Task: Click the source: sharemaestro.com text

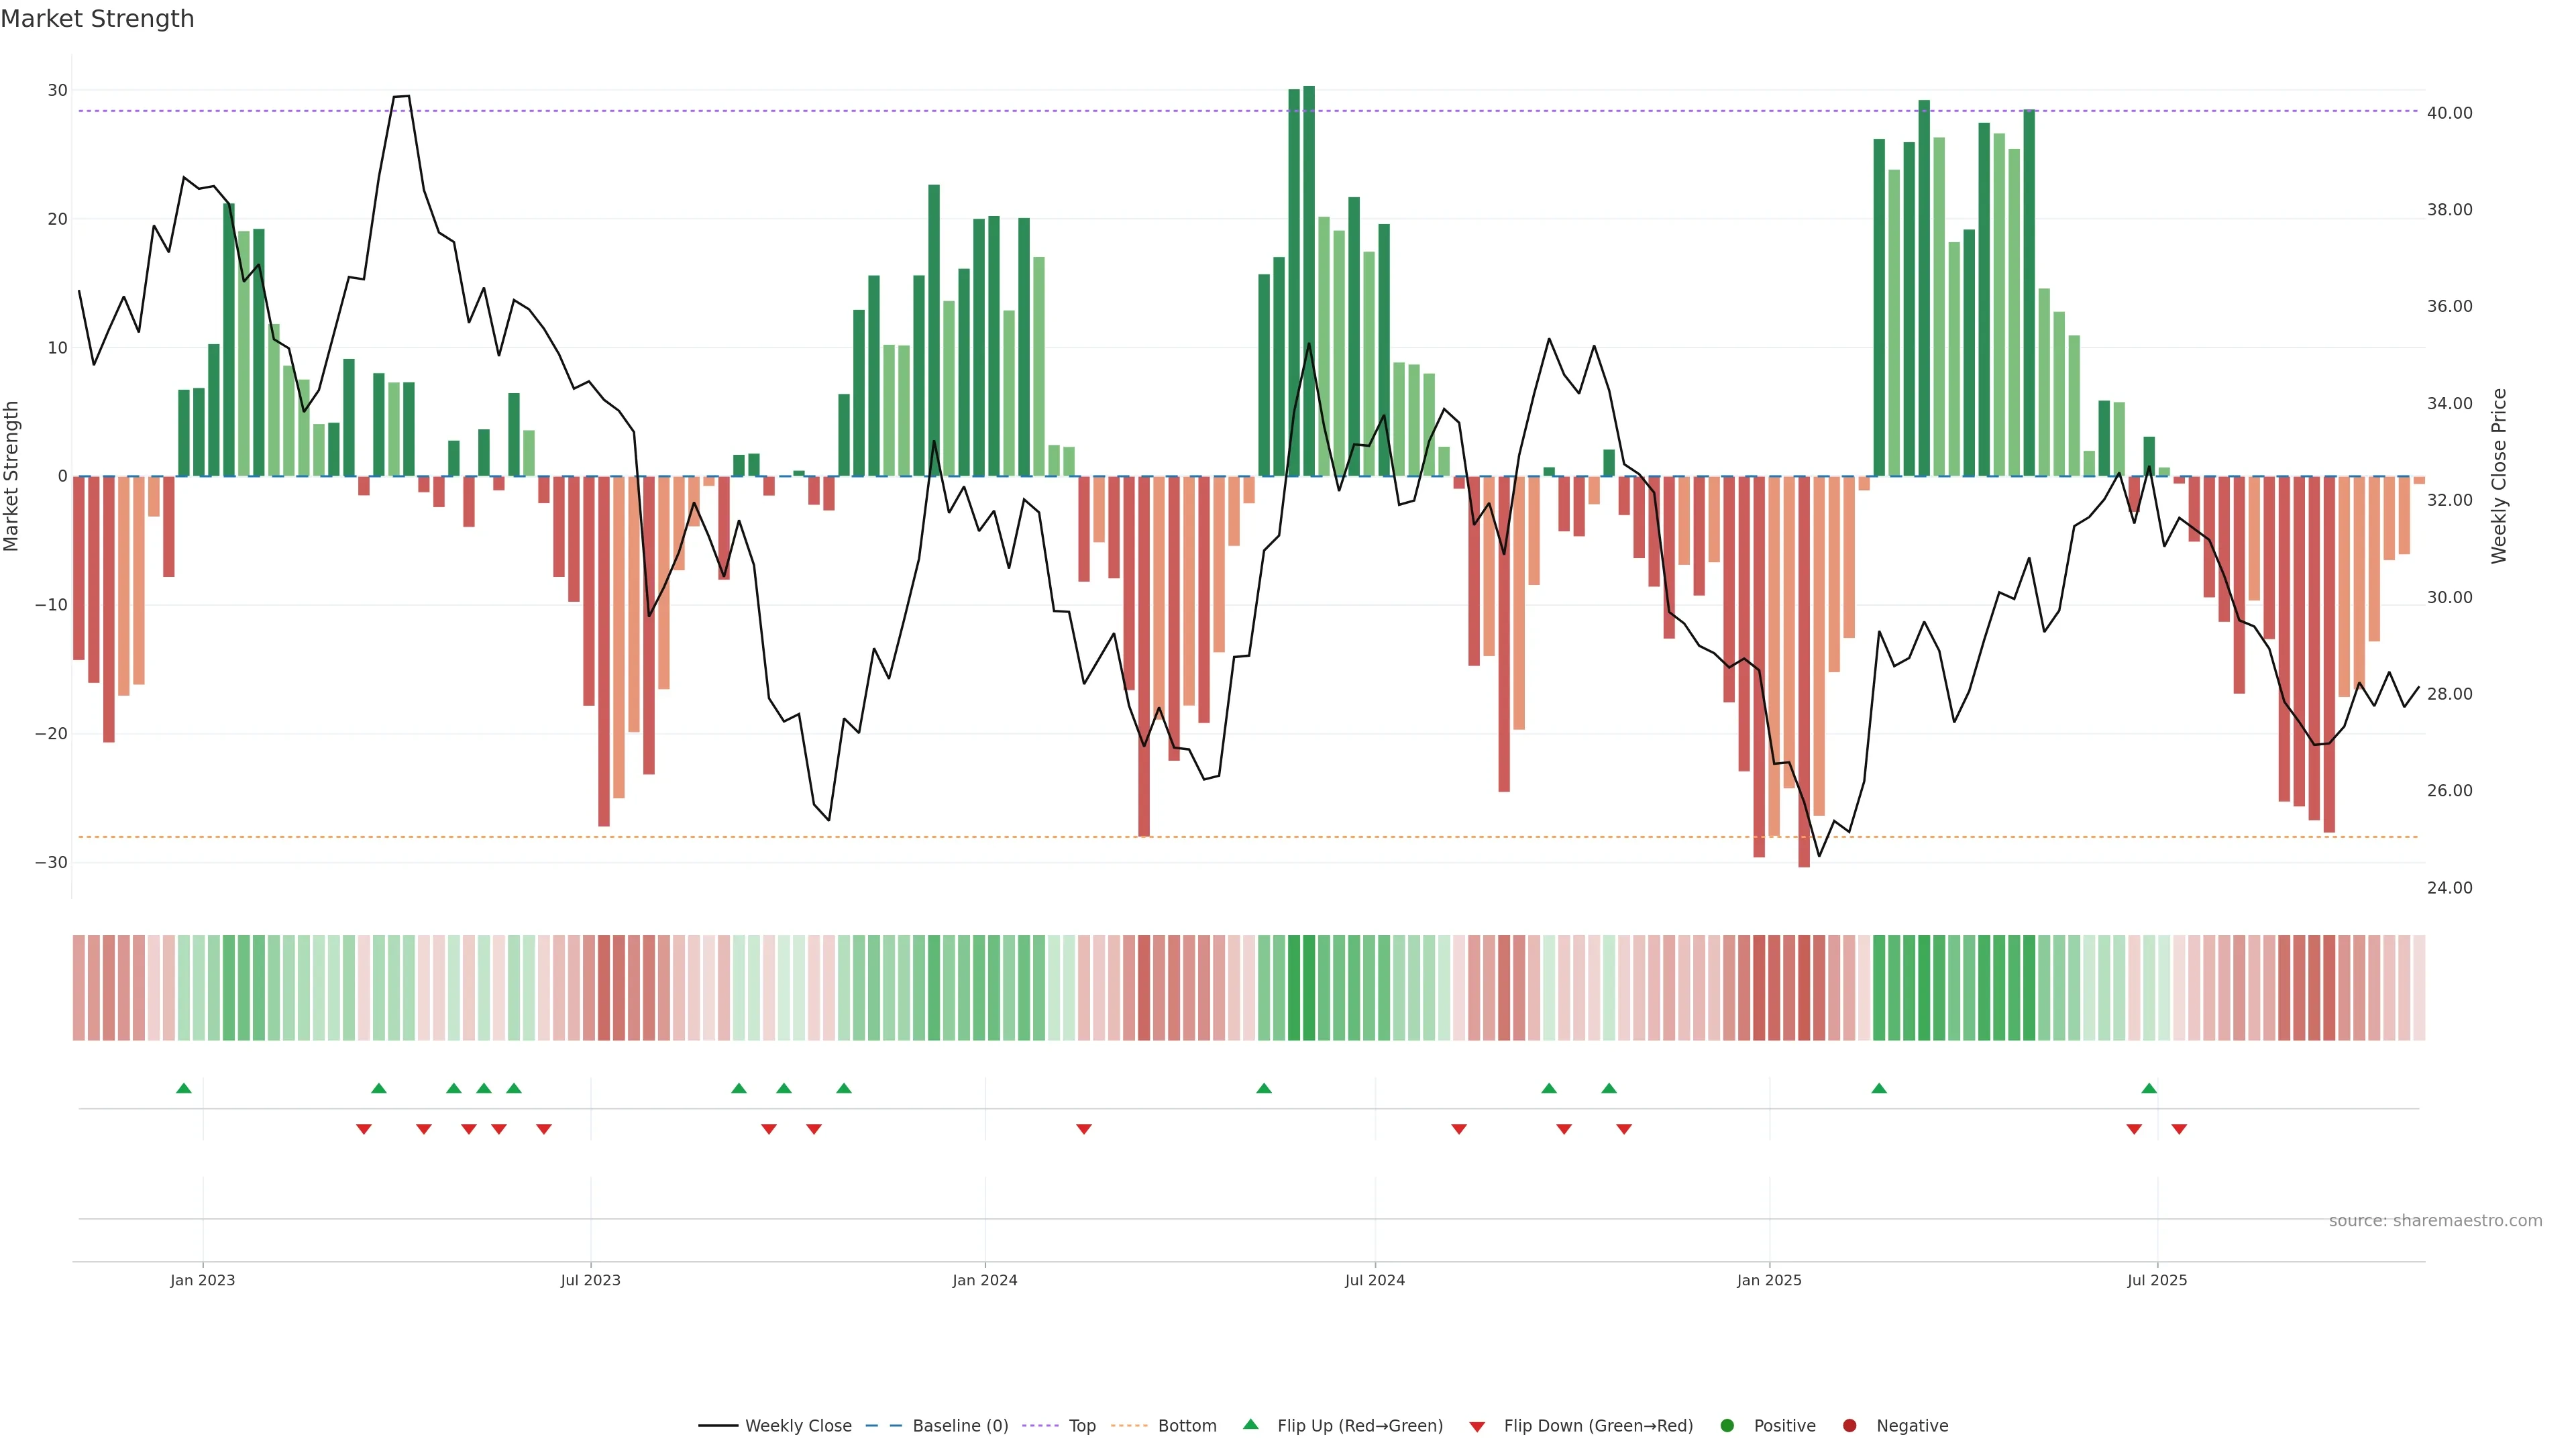Action: (x=2435, y=1220)
